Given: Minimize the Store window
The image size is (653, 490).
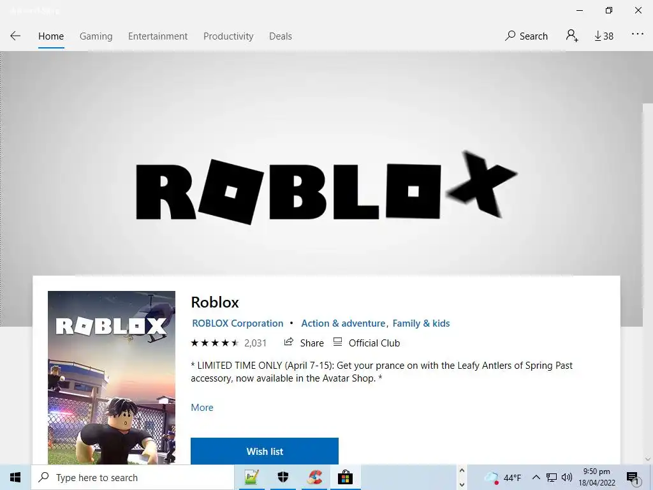Looking at the screenshot, I should click(580, 10).
